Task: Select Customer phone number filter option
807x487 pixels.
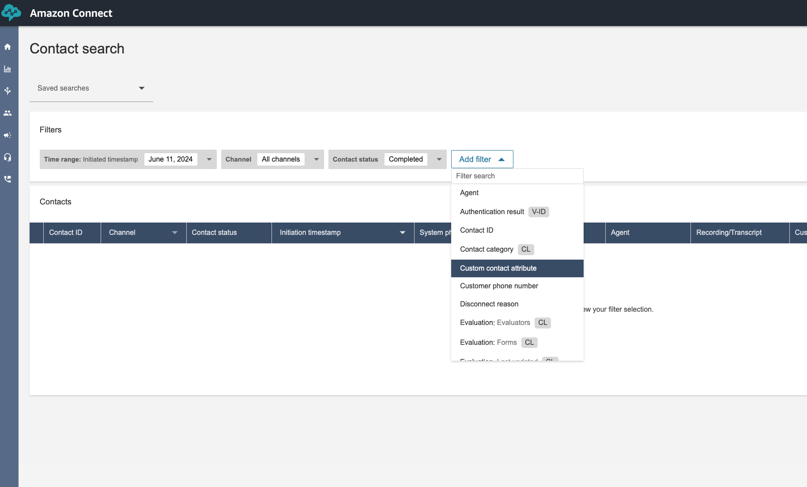Action: point(499,286)
